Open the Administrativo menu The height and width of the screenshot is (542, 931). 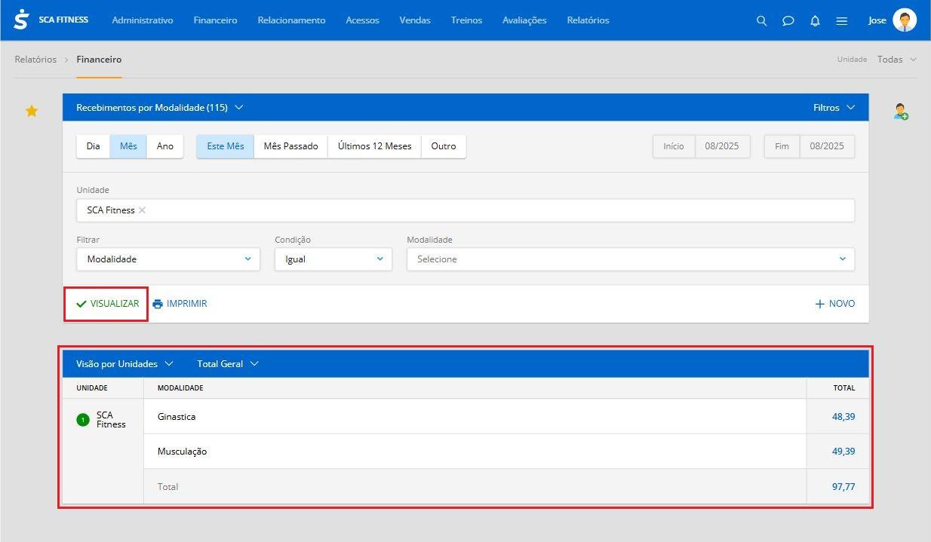click(x=143, y=20)
